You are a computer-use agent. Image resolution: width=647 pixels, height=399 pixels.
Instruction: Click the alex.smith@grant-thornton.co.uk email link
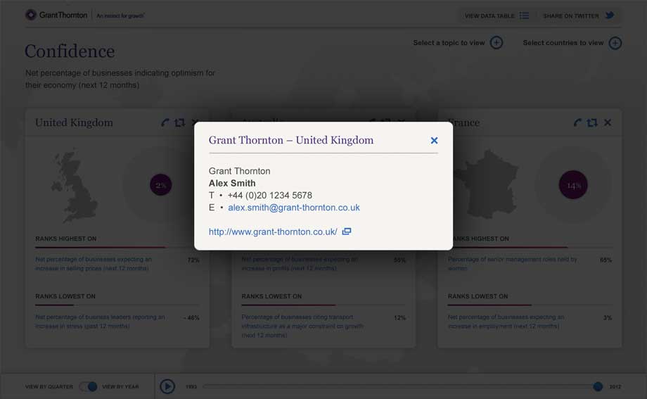[293, 208]
